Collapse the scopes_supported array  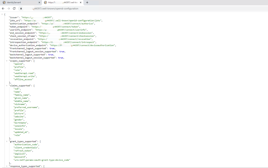pyautogui.click(x=7, y=61)
